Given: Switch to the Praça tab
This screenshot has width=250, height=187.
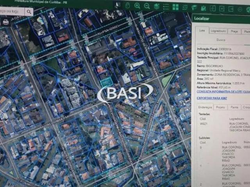Looking at the screenshot, I should 234,31.
